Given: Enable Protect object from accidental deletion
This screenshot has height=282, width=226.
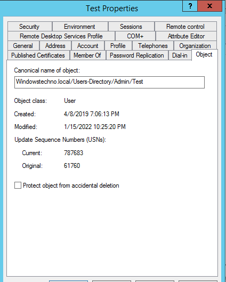Looking at the screenshot, I should (18, 186).
